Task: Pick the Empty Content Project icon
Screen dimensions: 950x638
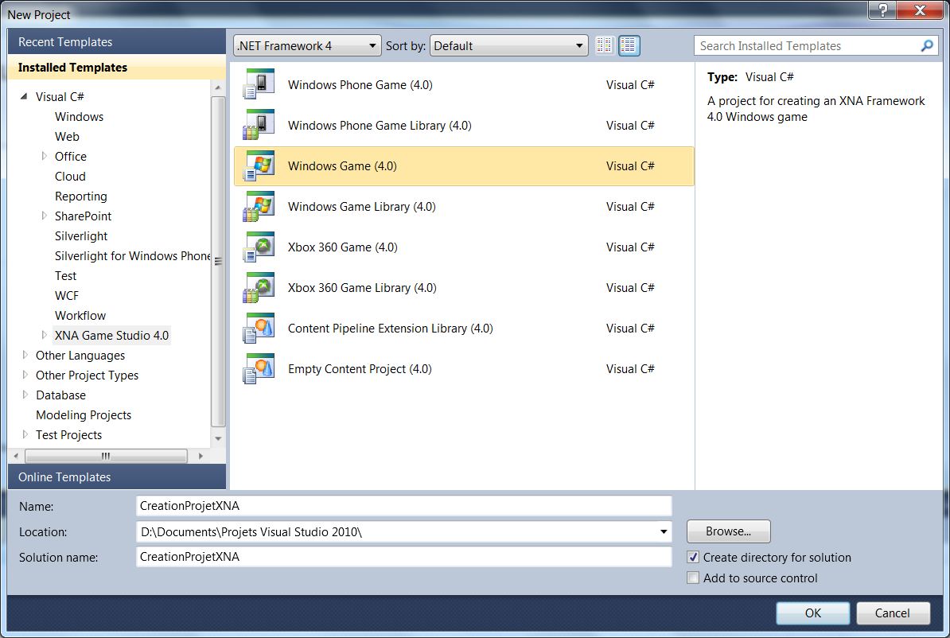Action: (x=259, y=368)
